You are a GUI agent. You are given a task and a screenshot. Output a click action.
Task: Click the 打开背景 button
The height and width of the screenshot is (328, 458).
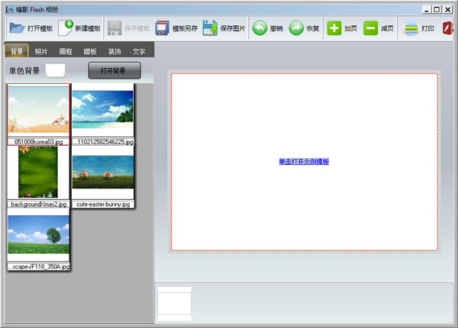point(114,70)
